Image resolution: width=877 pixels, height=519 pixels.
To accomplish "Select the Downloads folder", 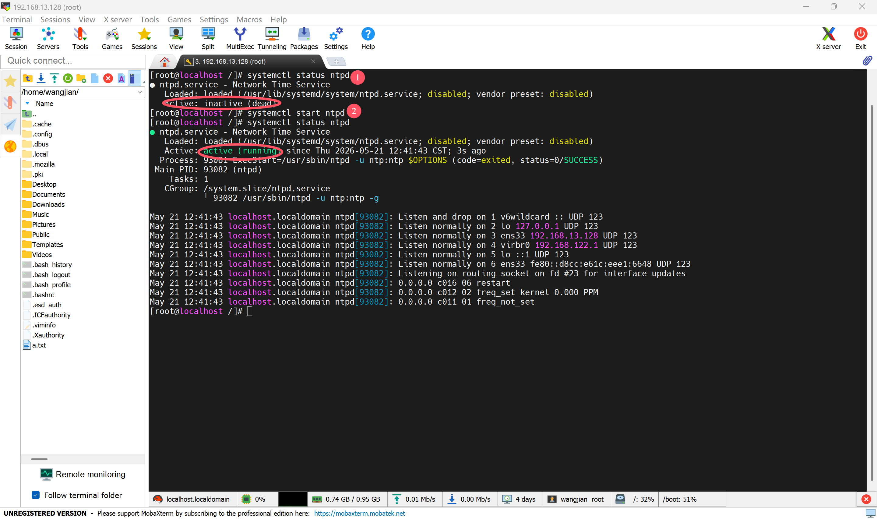I will click(x=48, y=204).
